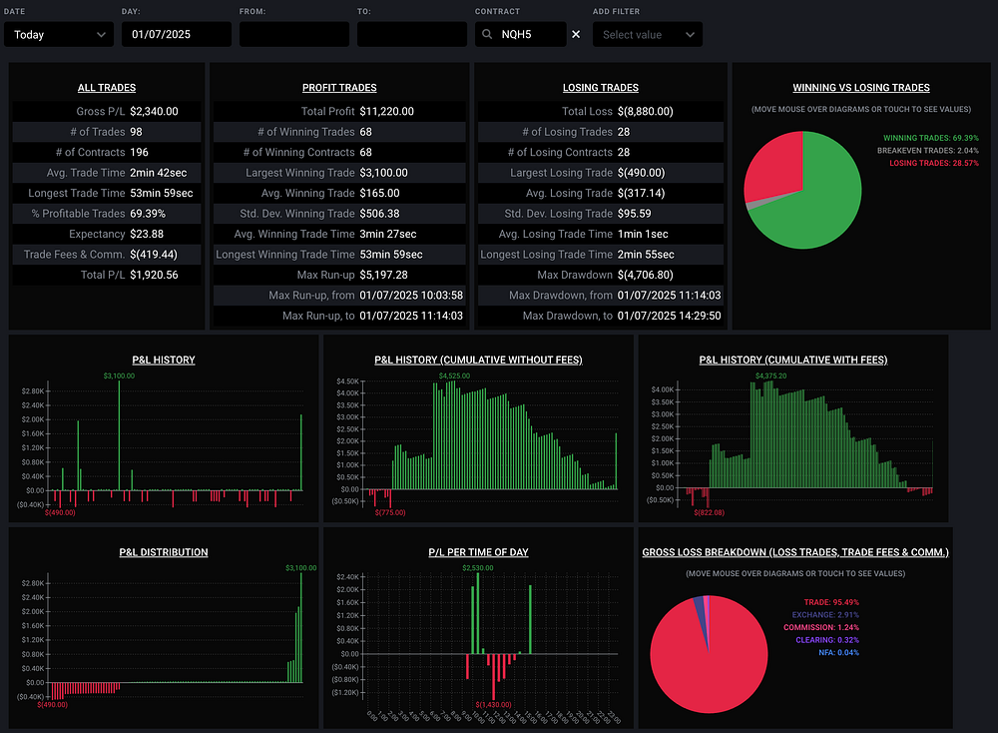Image resolution: width=998 pixels, height=733 pixels.
Task: Click the Total Profit value $11,220.00
Action: pyautogui.click(x=386, y=112)
